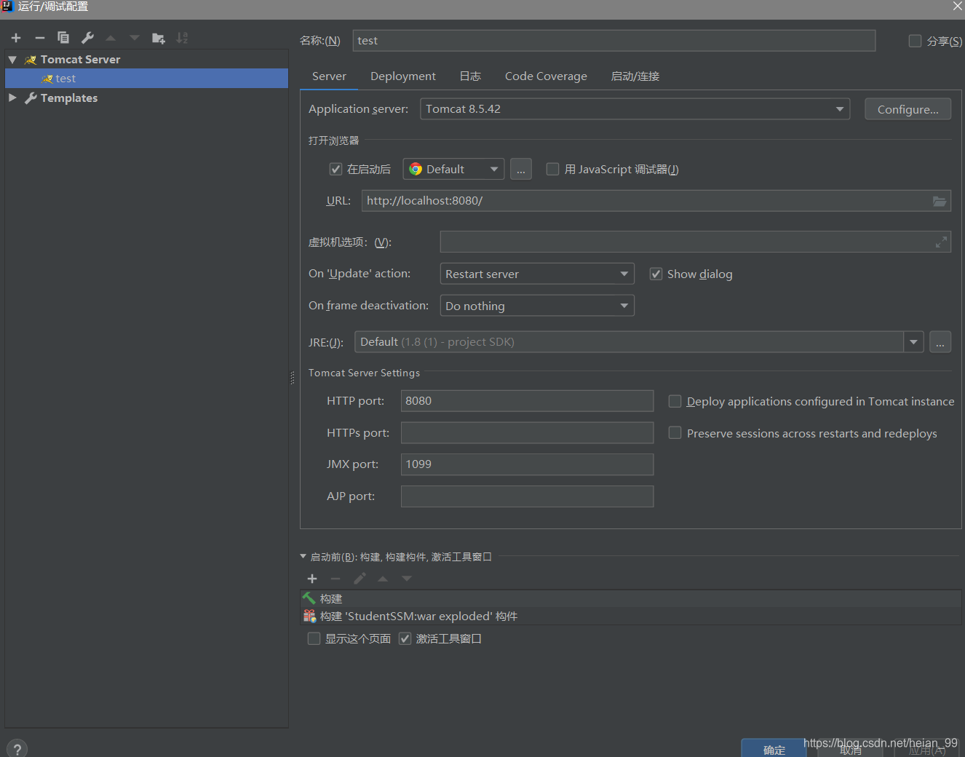Edit the selected before-launch task
The image size is (965, 757).
tap(360, 579)
